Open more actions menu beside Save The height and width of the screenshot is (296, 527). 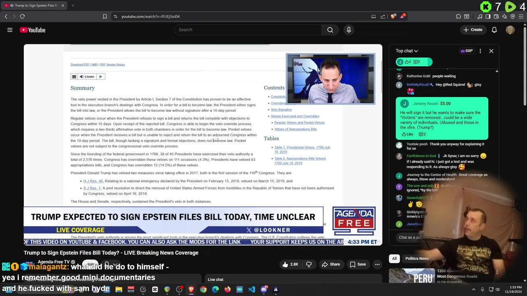click(377, 264)
